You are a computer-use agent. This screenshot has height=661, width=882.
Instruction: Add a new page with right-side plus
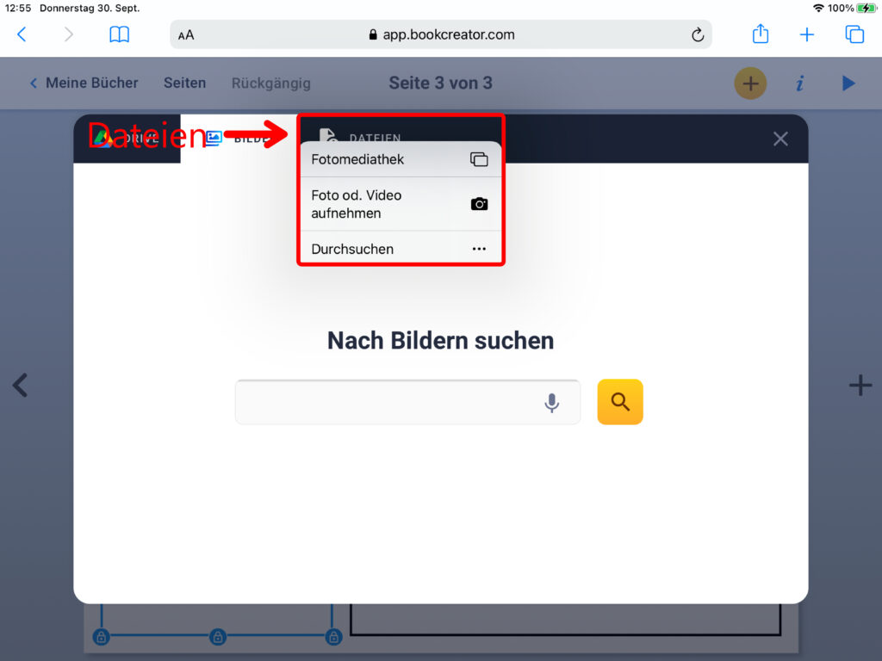tap(860, 385)
